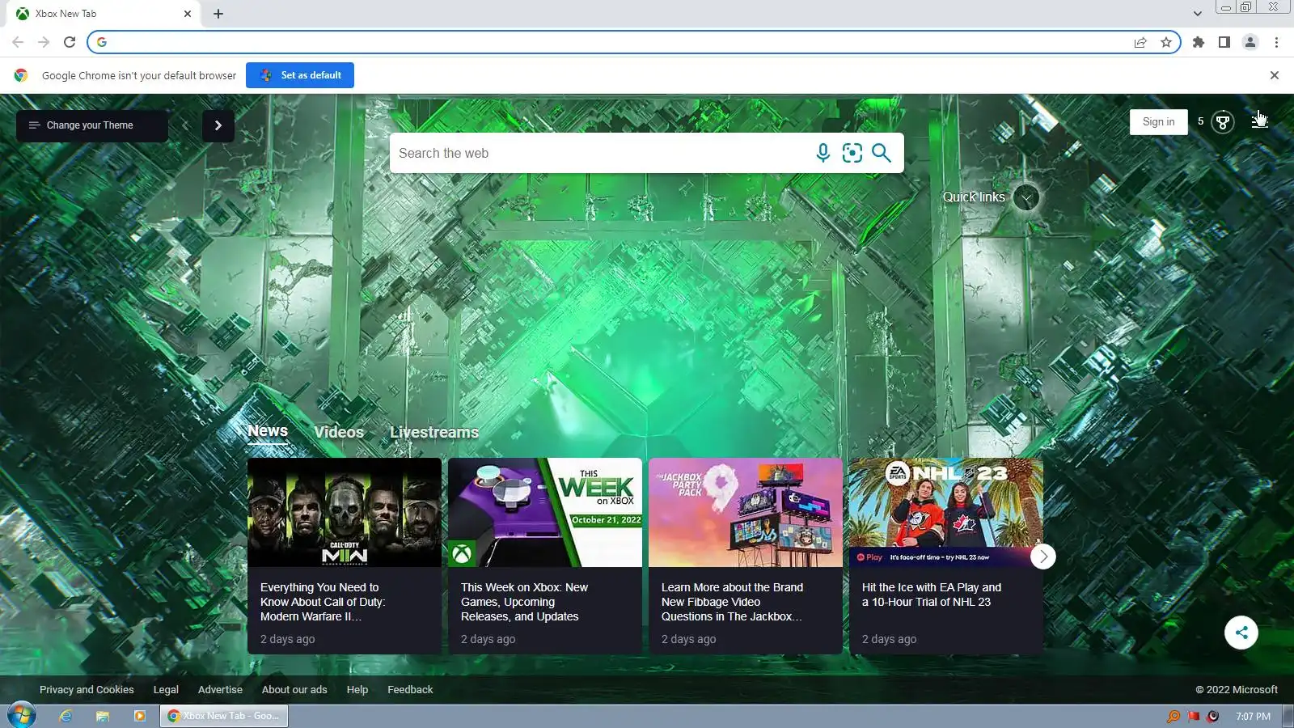The width and height of the screenshot is (1294, 728).
Task: Open the Jackbox Party Pack 9 thumbnail
Action: pos(746,513)
